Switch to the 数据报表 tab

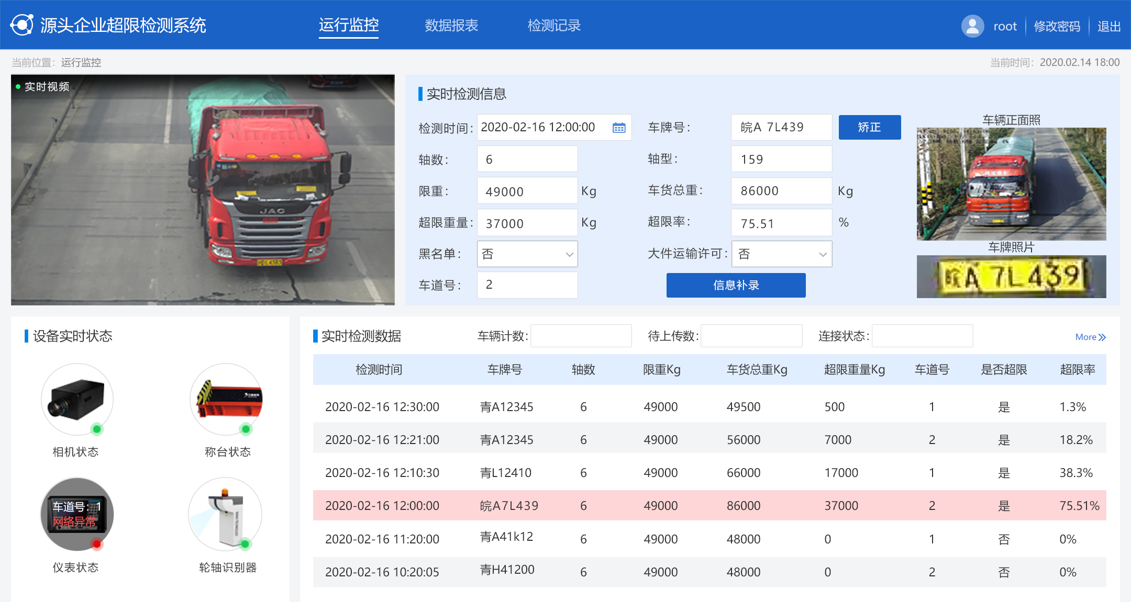pyautogui.click(x=451, y=25)
